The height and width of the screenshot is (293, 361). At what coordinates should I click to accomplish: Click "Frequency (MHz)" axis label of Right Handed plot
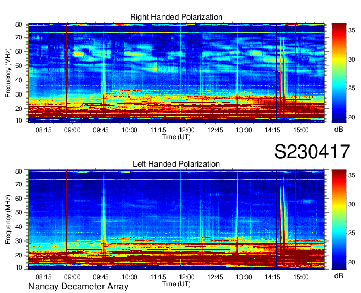click(8, 73)
